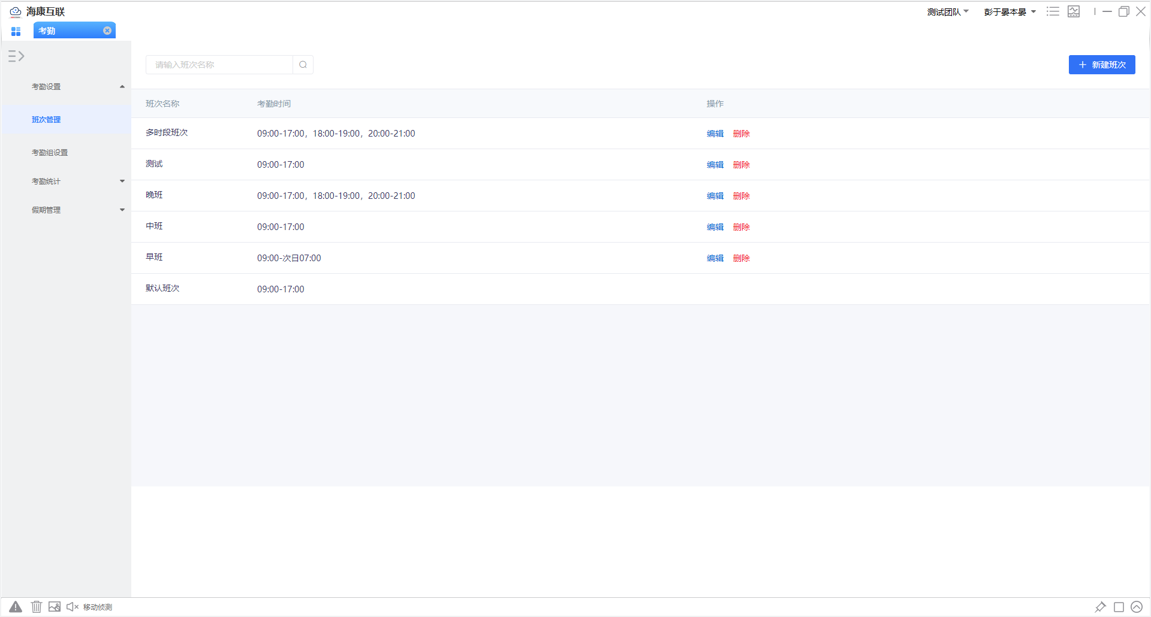
Task: Edit the 中班 shift
Action: click(x=715, y=227)
